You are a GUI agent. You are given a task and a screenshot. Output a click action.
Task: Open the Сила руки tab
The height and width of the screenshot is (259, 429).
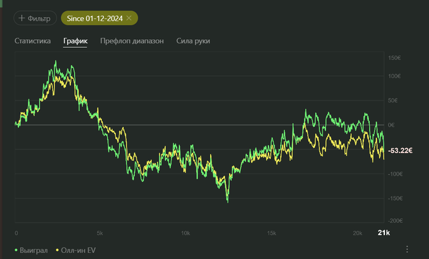[x=193, y=41]
